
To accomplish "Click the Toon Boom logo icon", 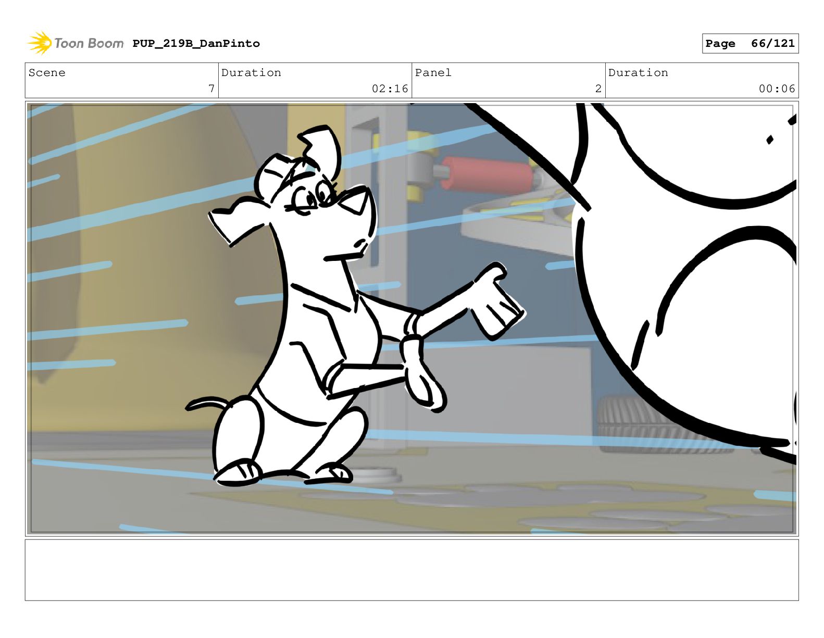I will coord(40,43).
